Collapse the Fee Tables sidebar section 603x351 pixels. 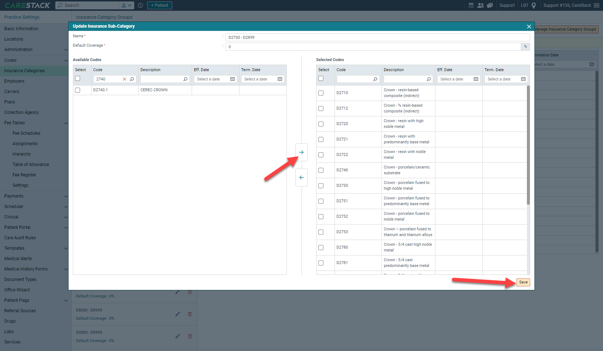point(66,123)
